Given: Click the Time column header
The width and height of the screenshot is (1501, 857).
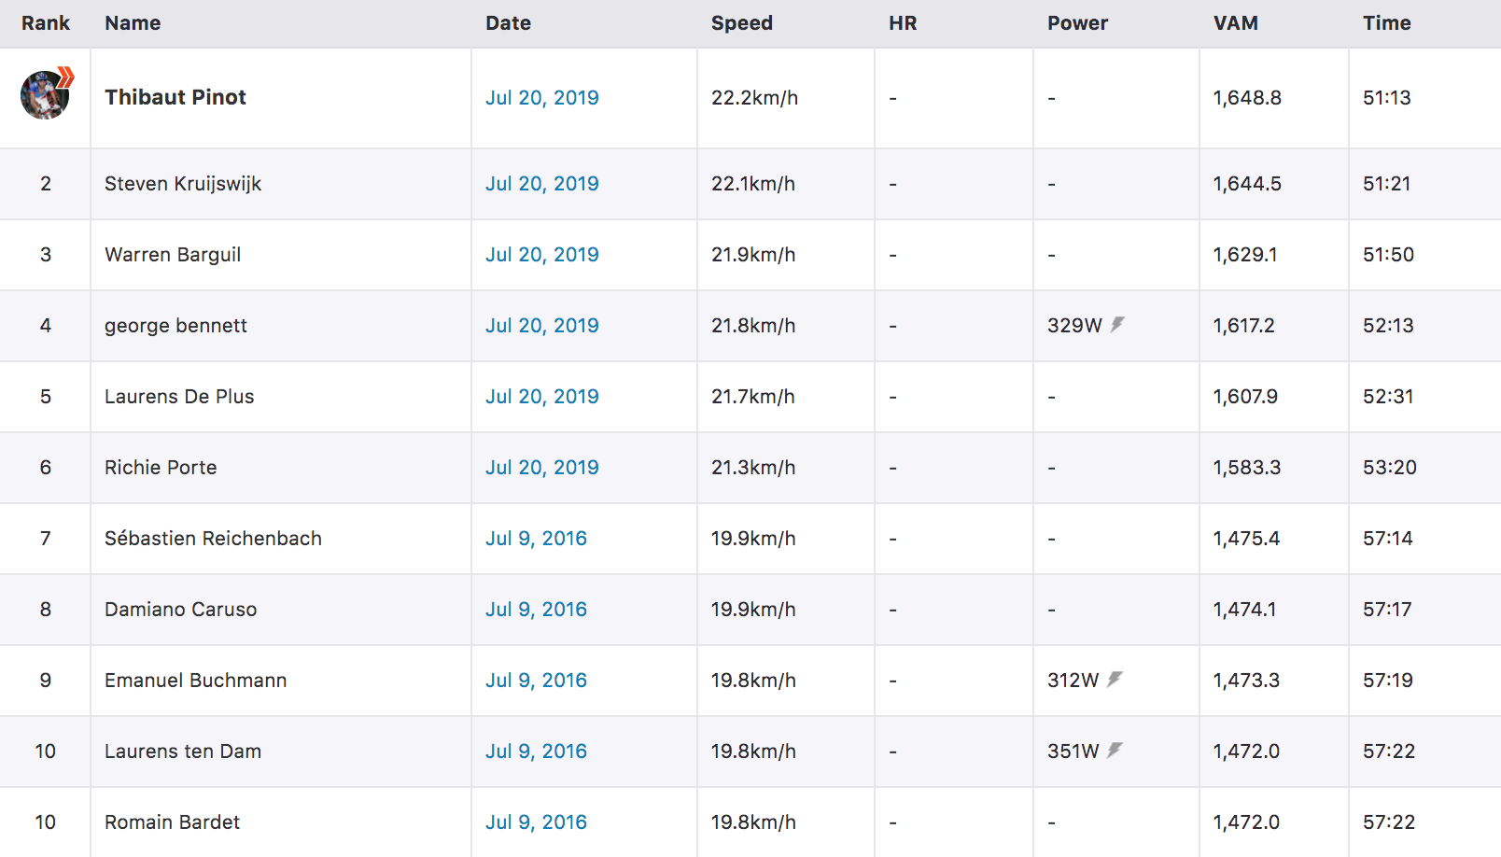Looking at the screenshot, I should coord(1386,23).
